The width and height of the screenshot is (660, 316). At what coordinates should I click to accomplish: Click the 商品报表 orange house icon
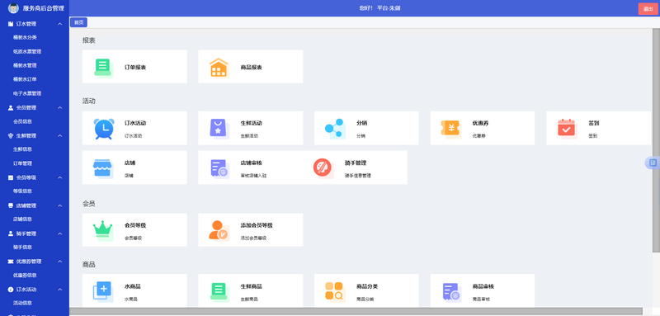click(x=219, y=68)
